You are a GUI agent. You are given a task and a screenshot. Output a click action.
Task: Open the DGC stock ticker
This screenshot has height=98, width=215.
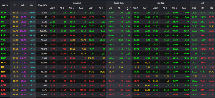pos(3,31)
